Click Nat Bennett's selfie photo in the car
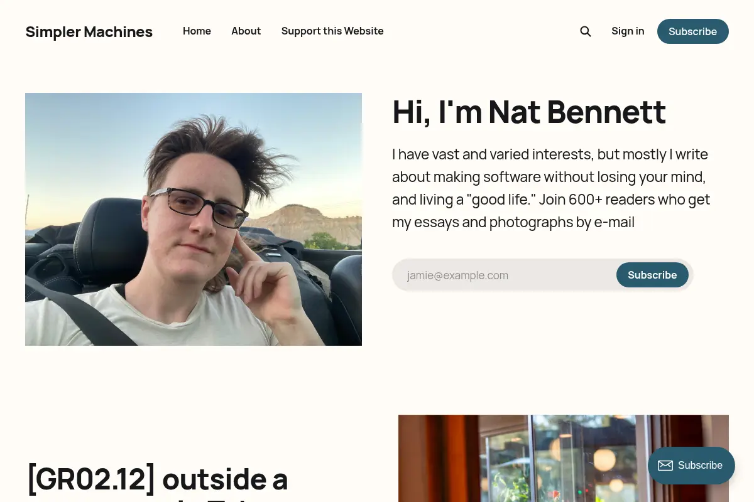This screenshot has width=754, height=502. point(194,219)
